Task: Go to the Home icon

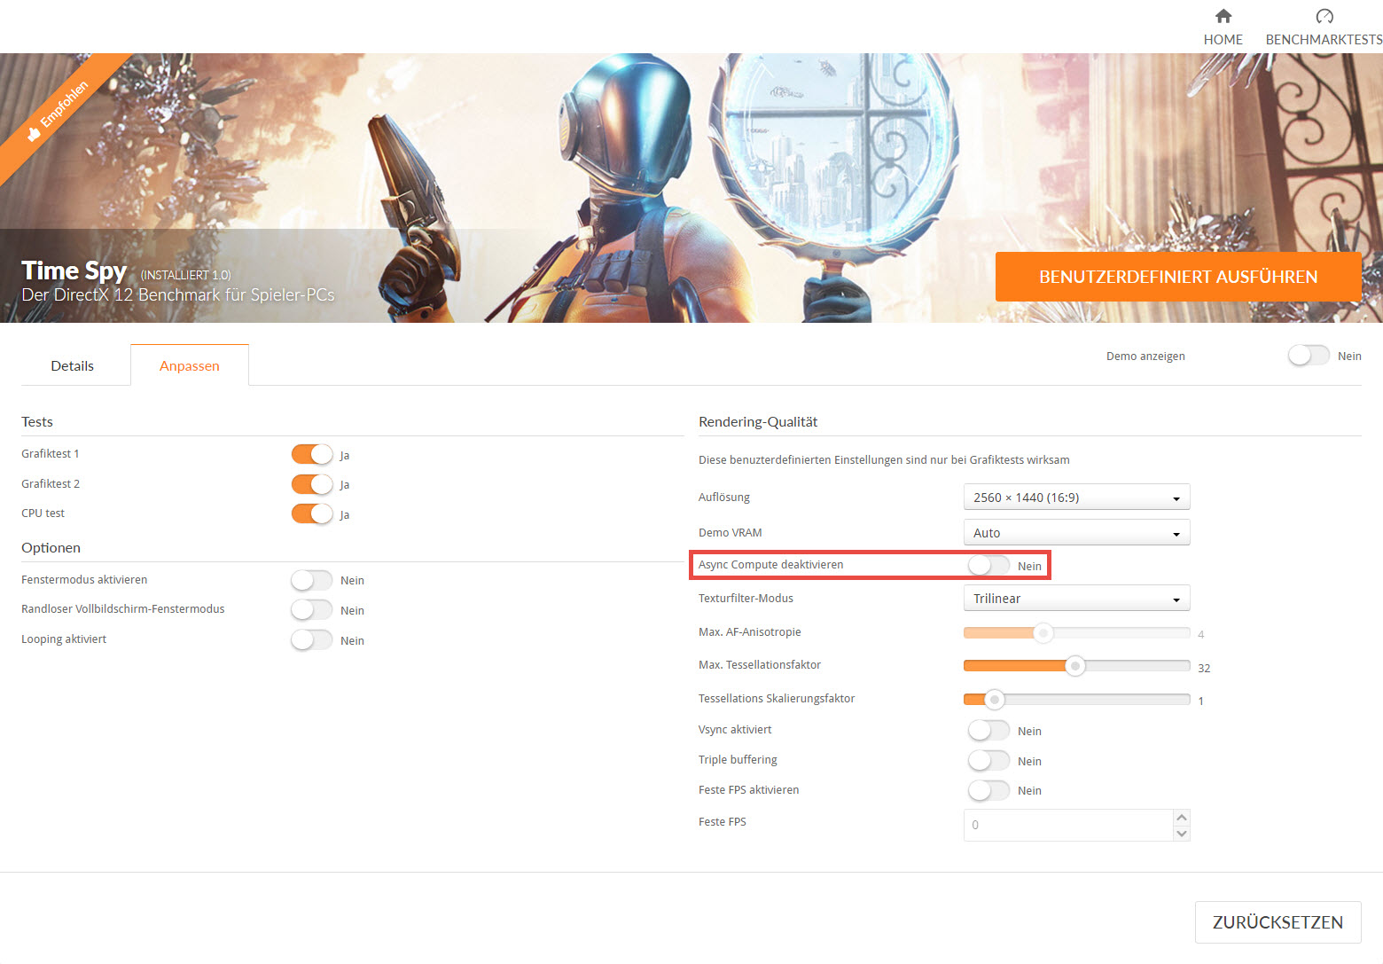Action: pos(1223,16)
